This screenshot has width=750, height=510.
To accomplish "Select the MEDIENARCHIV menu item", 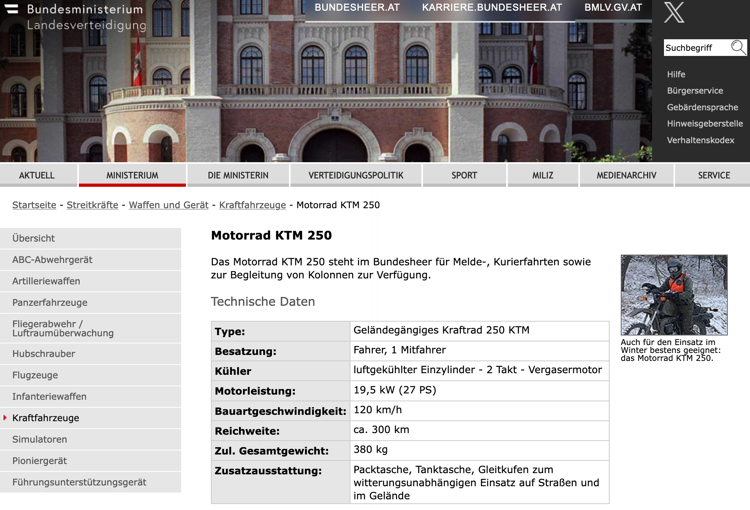I will (627, 175).
